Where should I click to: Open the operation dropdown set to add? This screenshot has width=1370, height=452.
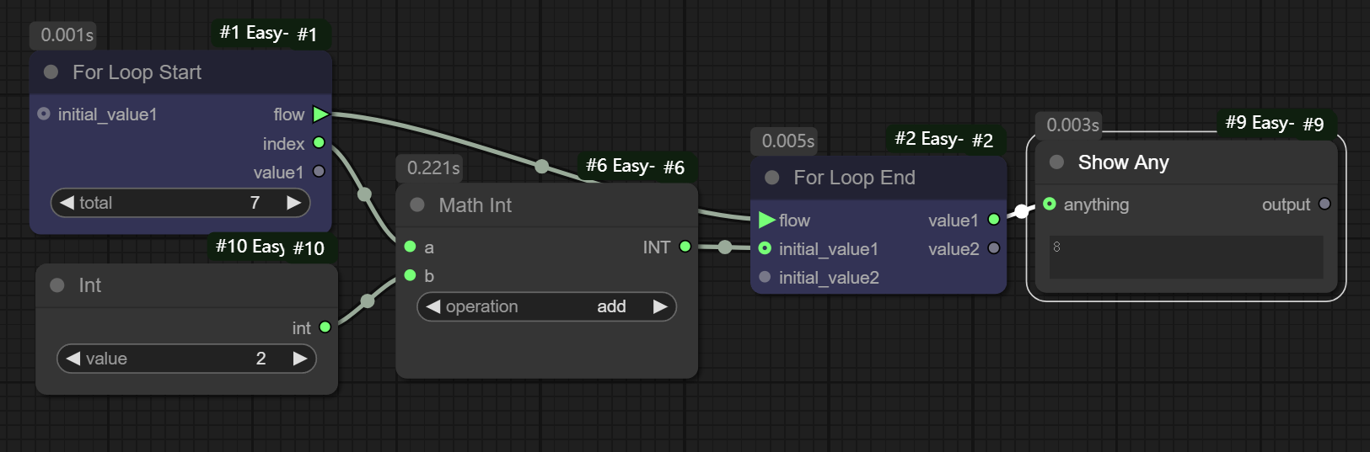(x=546, y=306)
